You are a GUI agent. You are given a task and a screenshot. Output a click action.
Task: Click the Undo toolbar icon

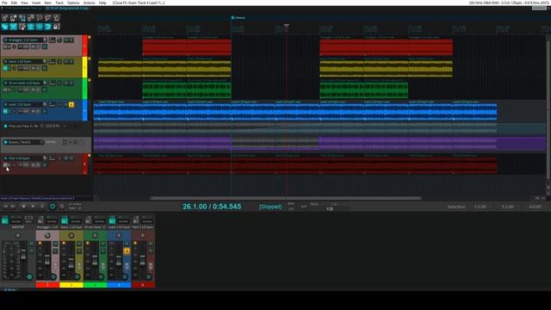pos(40,18)
